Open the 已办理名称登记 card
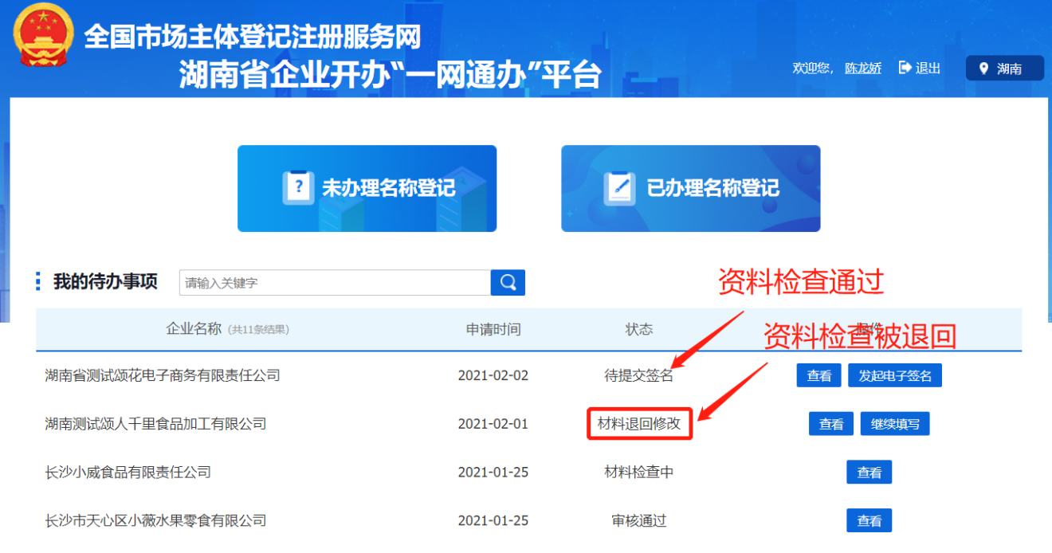The width and height of the screenshot is (1052, 553). click(x=690, y=189)
